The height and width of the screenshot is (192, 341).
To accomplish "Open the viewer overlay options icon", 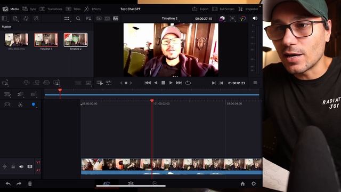I will (x=88, y=83).
